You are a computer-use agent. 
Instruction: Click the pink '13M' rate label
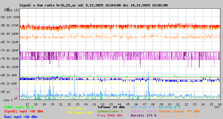pos(16,96)
